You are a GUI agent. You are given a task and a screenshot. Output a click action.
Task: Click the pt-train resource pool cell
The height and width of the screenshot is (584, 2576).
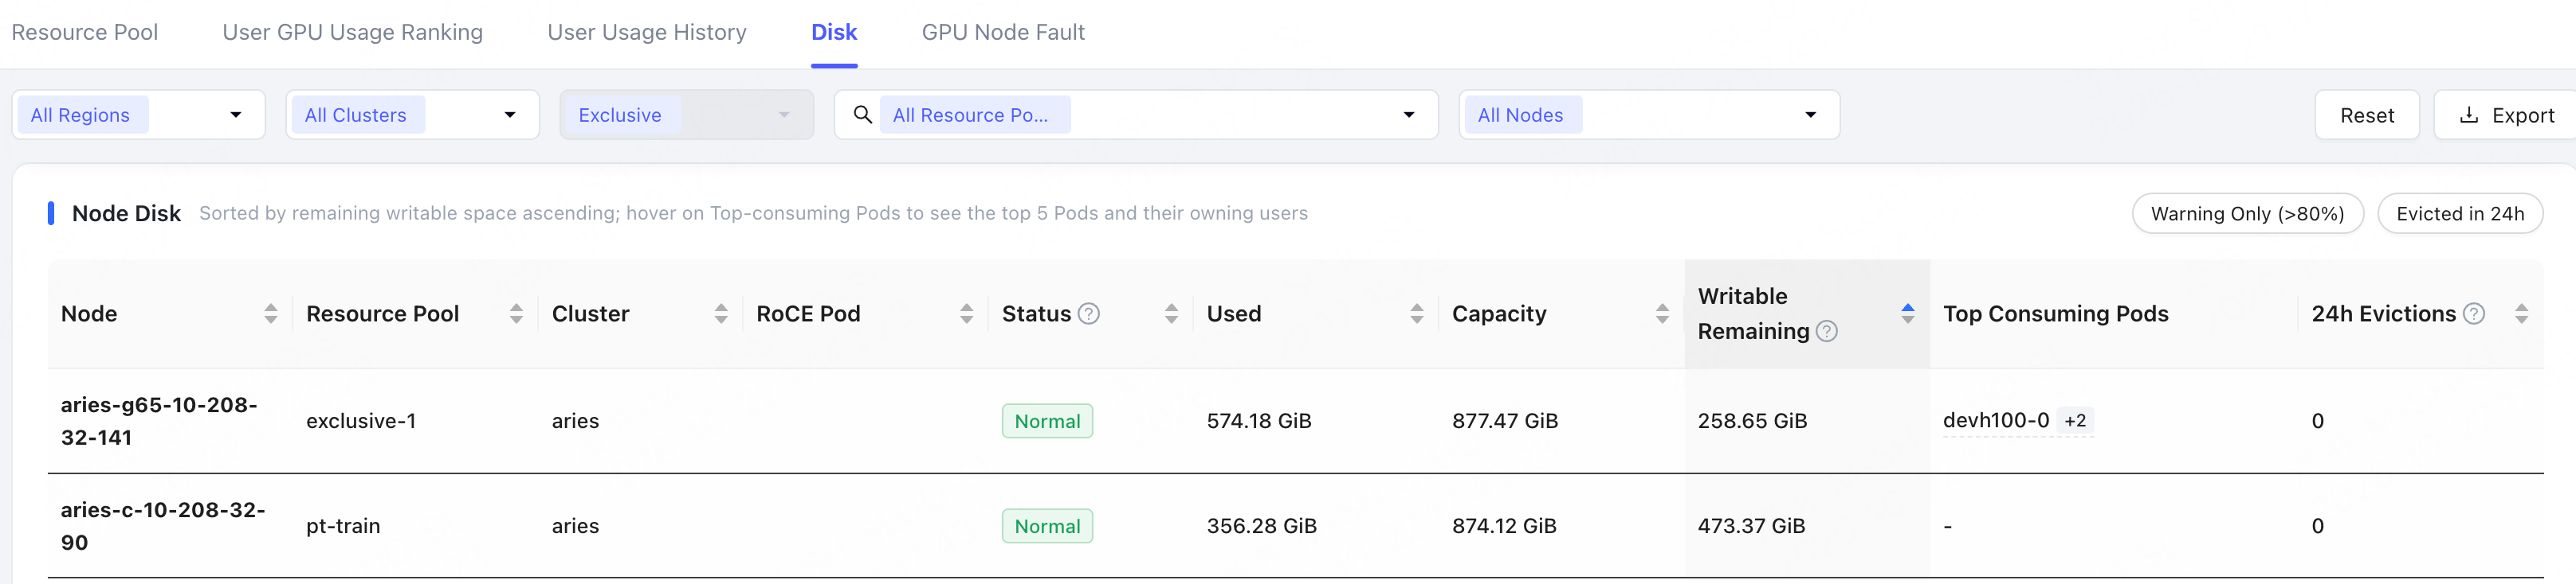(x=343, y=526)
